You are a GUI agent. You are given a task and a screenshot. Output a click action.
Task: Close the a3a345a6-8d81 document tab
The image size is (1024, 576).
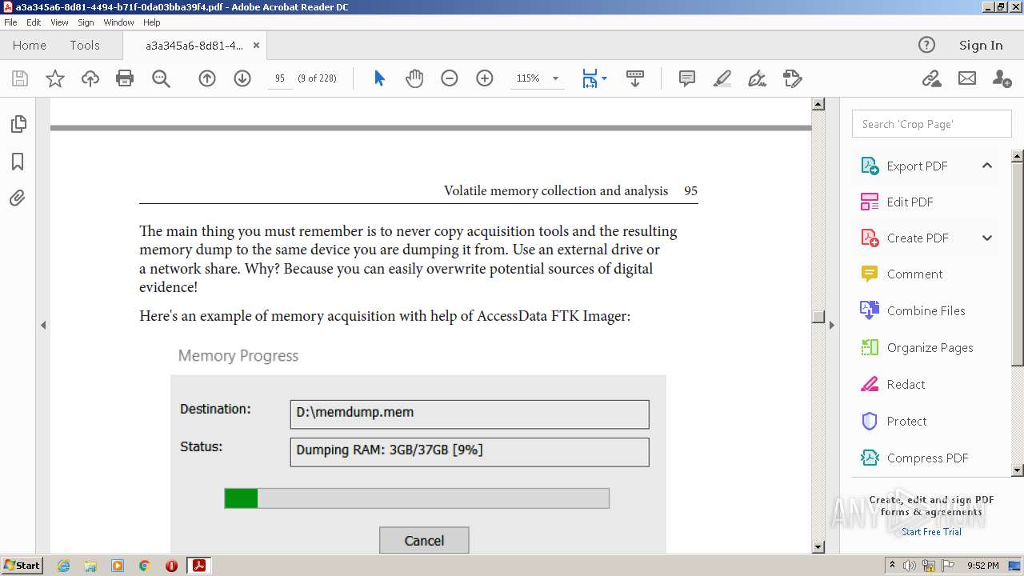coord(256,46)
